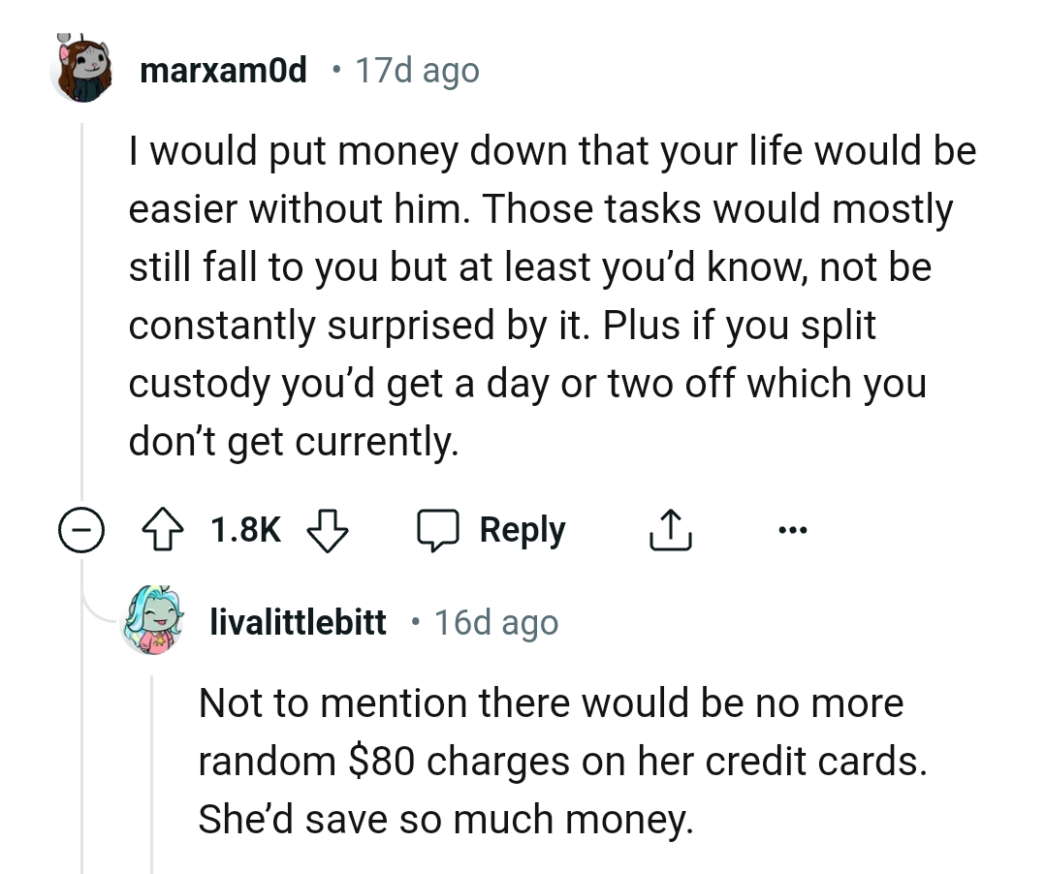Viewport: 1046px width, 874px height.
Task: Expand more options via the ellipsis control
Action: [793, 529]
